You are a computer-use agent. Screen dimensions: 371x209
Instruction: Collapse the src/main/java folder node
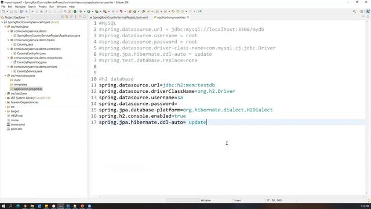coord(5,27)
